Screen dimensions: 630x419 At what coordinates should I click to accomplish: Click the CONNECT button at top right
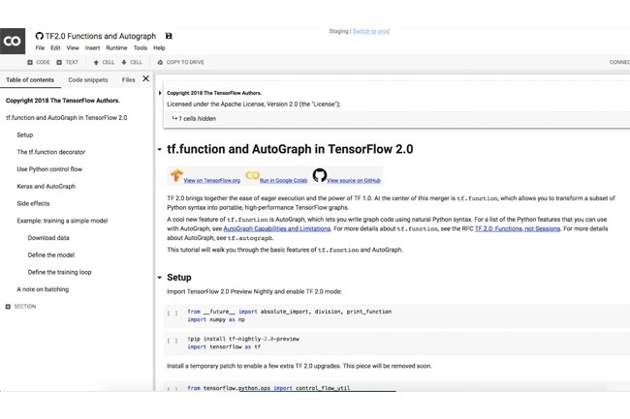[619, 62]
